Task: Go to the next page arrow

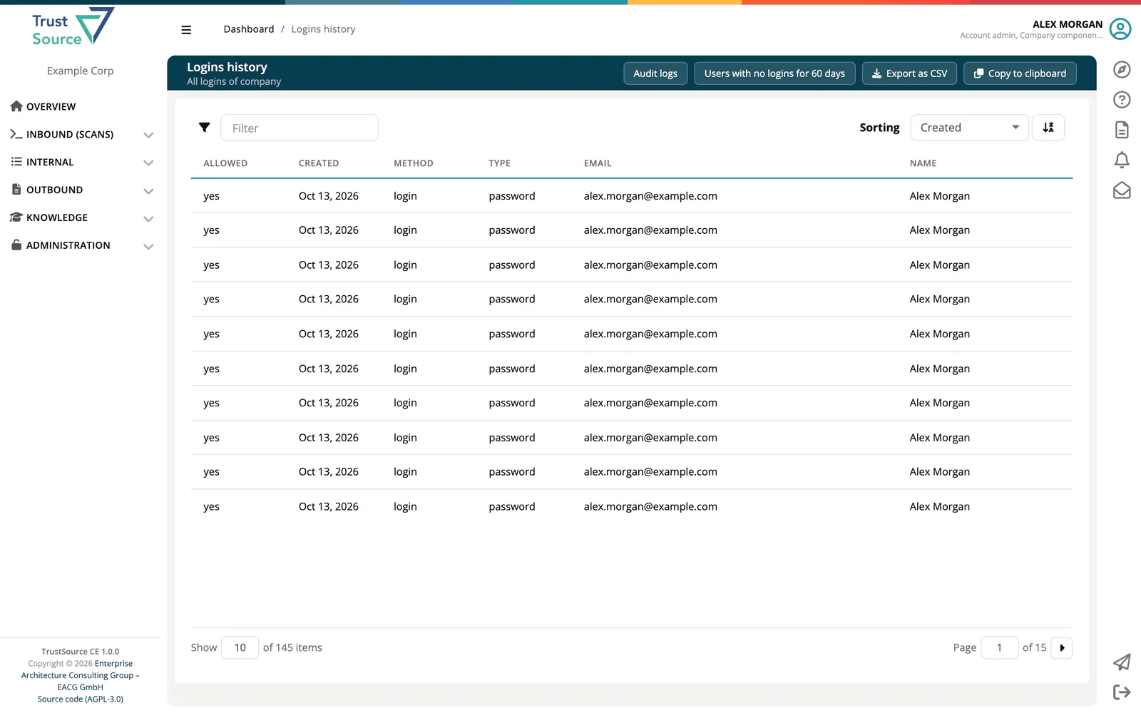Action: (1062, 647)
